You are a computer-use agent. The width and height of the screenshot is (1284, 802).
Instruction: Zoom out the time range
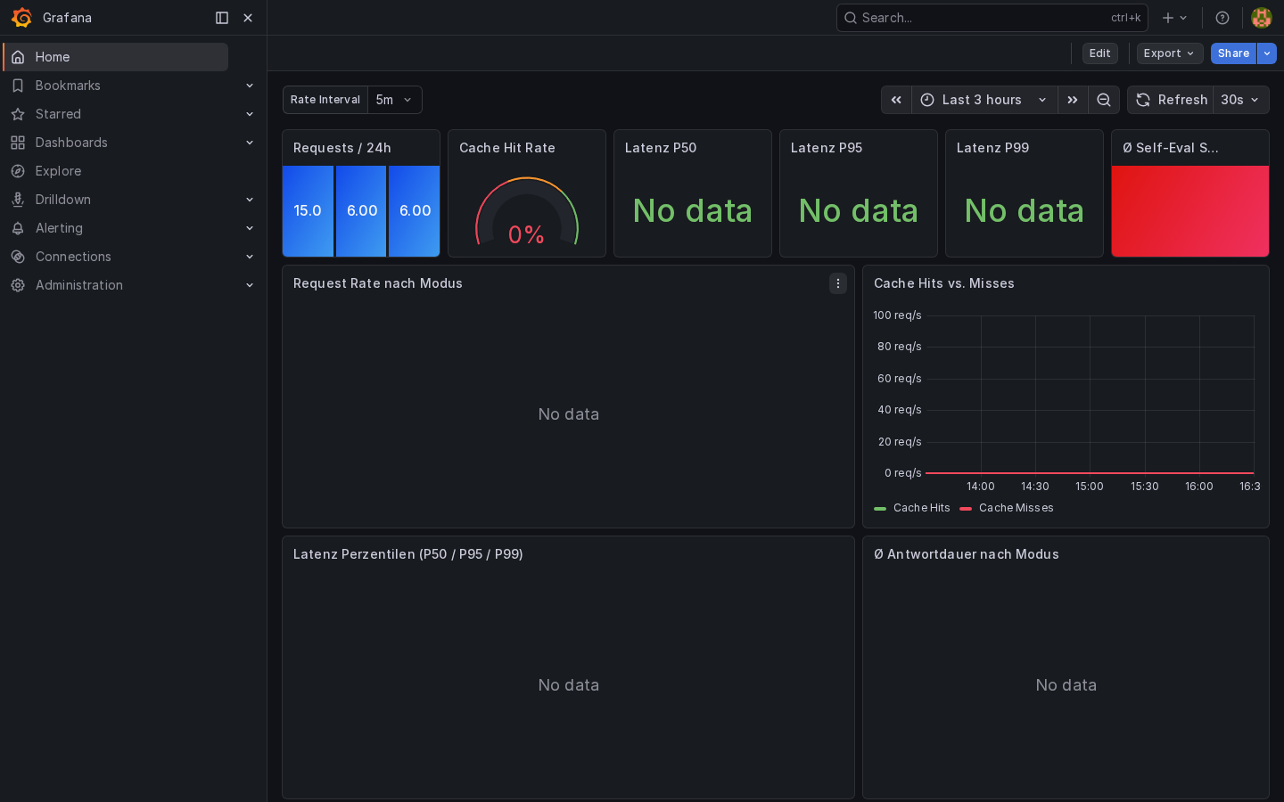click(1104, 100)
